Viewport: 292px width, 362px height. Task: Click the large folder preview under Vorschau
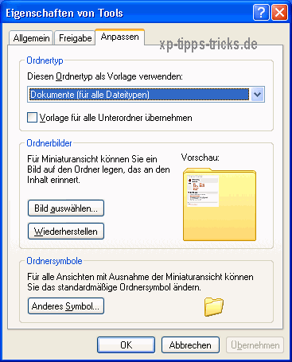pyautogui.click(x=220, y=204)
